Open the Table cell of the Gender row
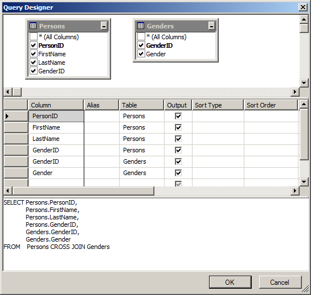Image resolution: width=311 pixels, height=295 pixels. (142, 173)
